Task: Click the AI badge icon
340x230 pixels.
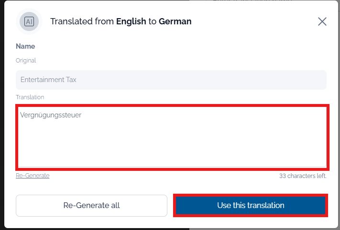Action: pos(29,21)
